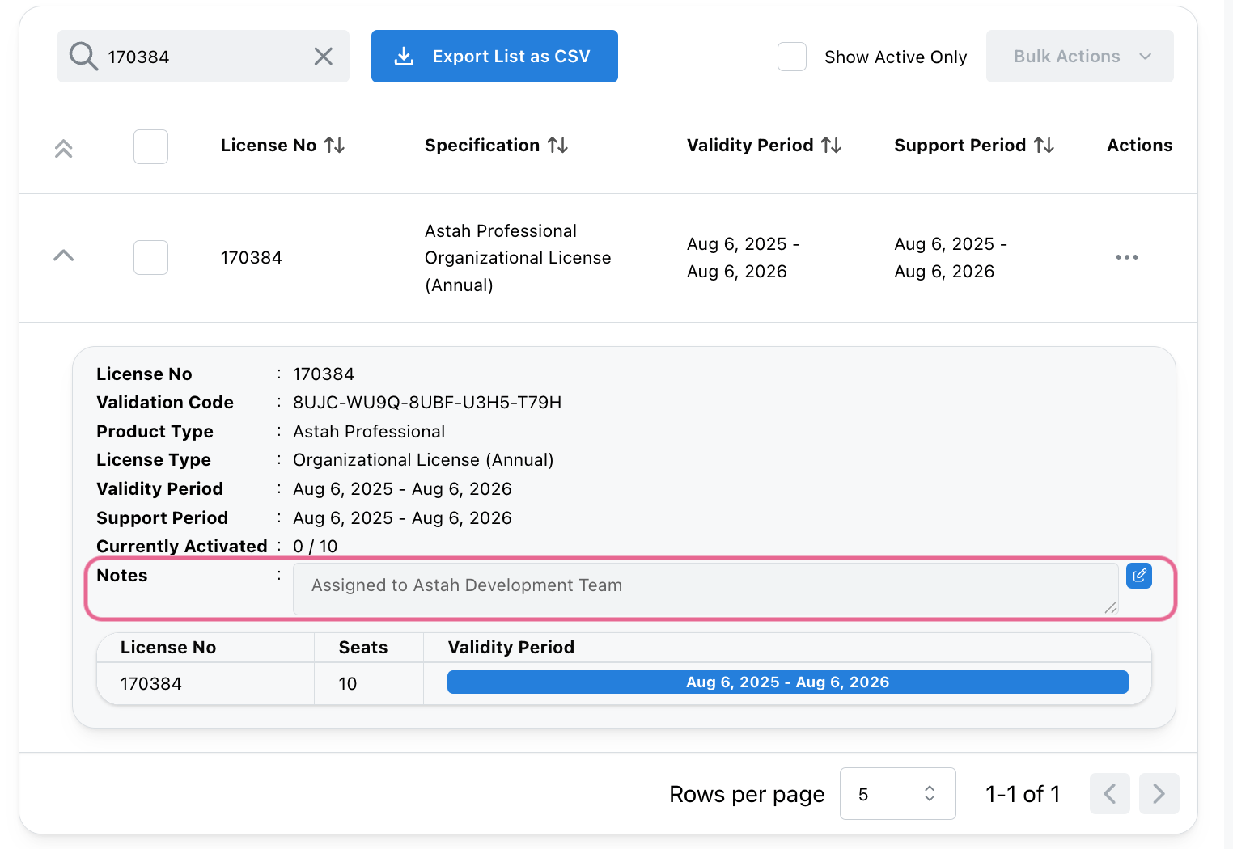Click 1-1 of 1 pagination text

[1023, 794]
